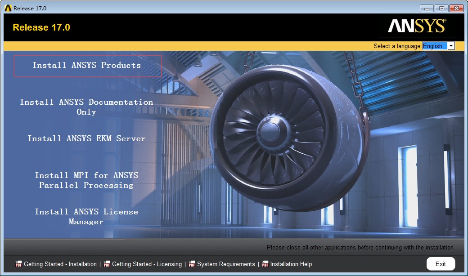This screenshot has height=276, width=468.
Task: Select the English language field
Action: pyautogui.click(x=434, y=46)
